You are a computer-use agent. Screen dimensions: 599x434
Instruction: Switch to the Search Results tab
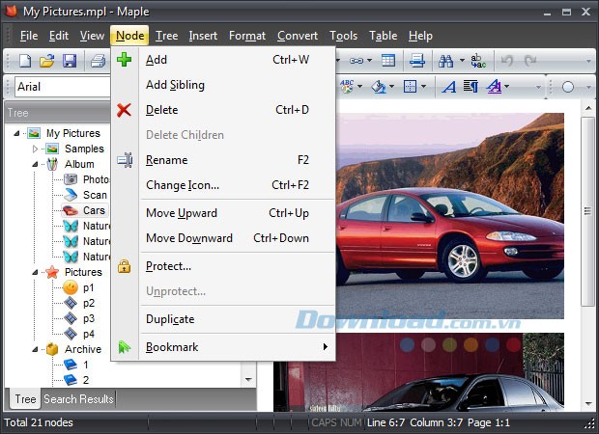(x=78, y=399)
